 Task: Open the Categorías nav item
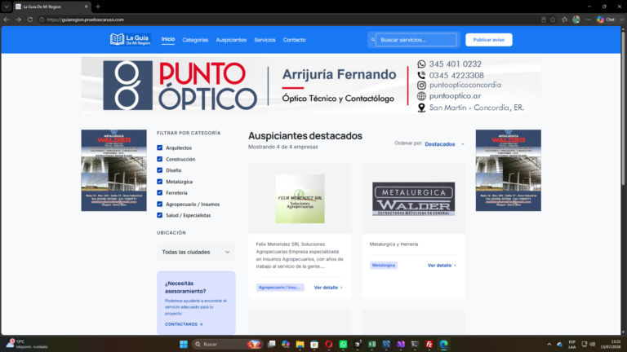[195, 40]
